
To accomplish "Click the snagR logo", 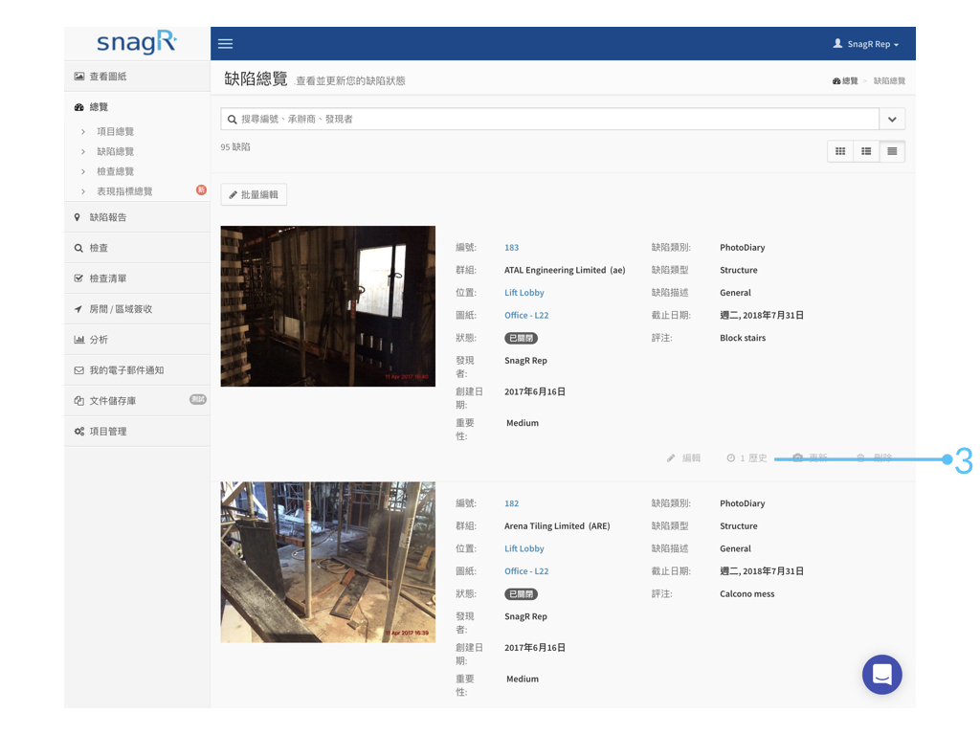I will 137,42.
